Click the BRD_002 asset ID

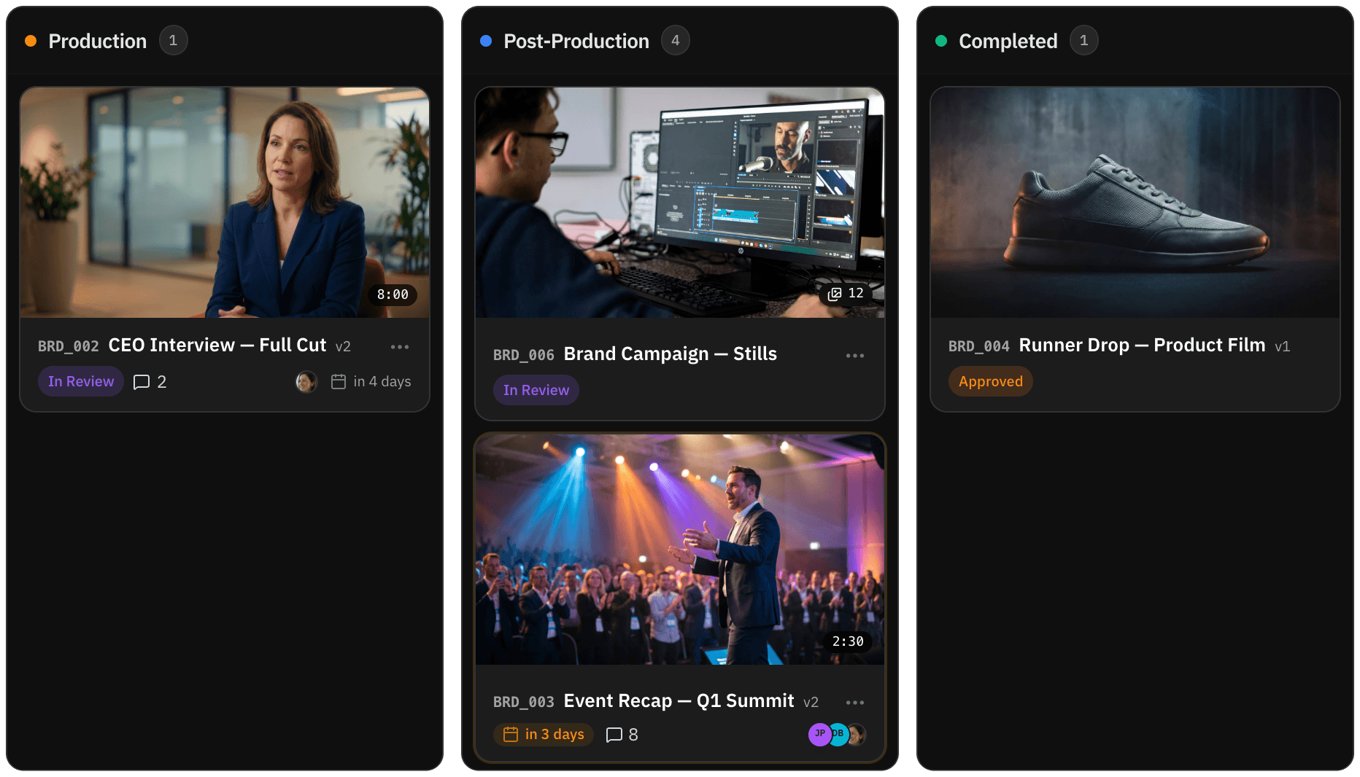point(69,346)
